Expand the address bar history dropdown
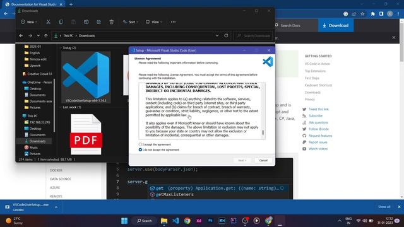404x227 pixels. click(217, 35)
